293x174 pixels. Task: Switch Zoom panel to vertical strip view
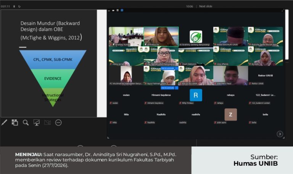pyautogui.click(x=118, y=10)
